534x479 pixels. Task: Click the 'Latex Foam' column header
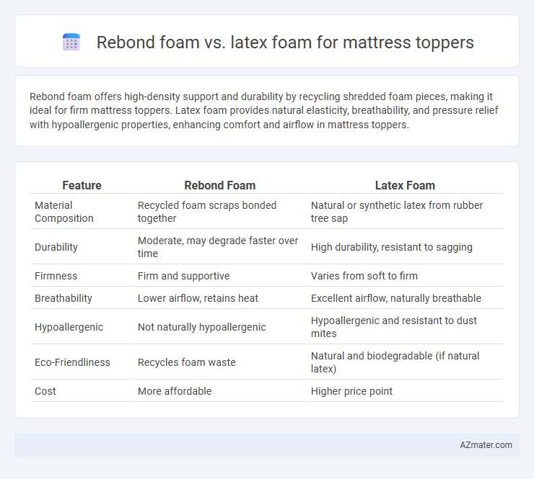pyautogui.click(x=405, y=185)
